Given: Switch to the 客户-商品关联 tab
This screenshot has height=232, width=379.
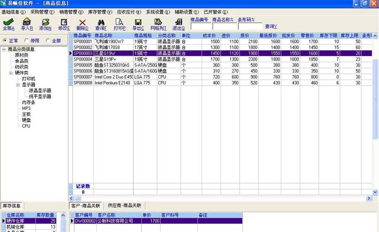Looking at the screenshot, I should (85, 206).
